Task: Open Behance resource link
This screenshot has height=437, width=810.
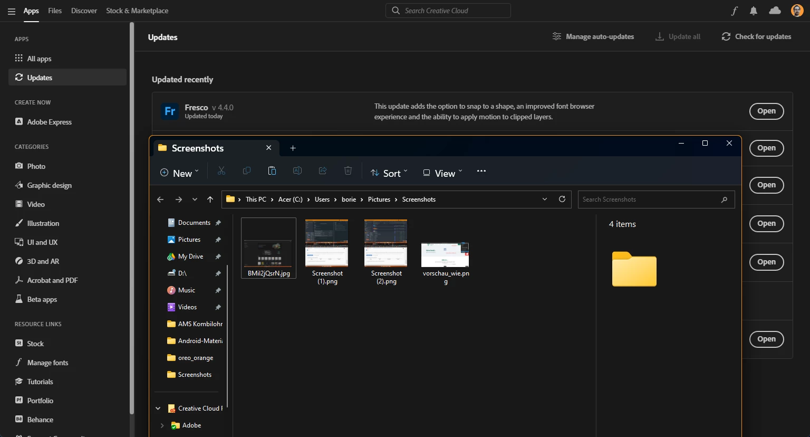Action: pyautogui.click(x=67, y=420)
